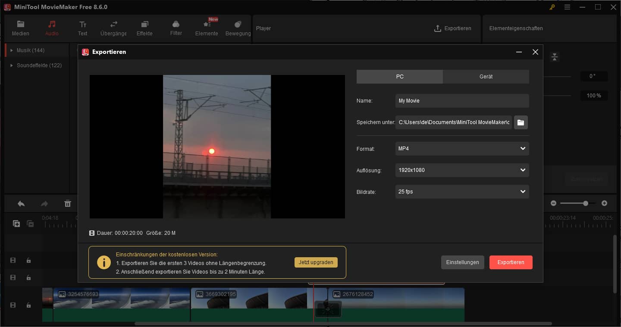The height and width of the screenshot is (327, 621).
Task: Click the trash delete icon in timeline toolbar
Action: tap(68, 204)
